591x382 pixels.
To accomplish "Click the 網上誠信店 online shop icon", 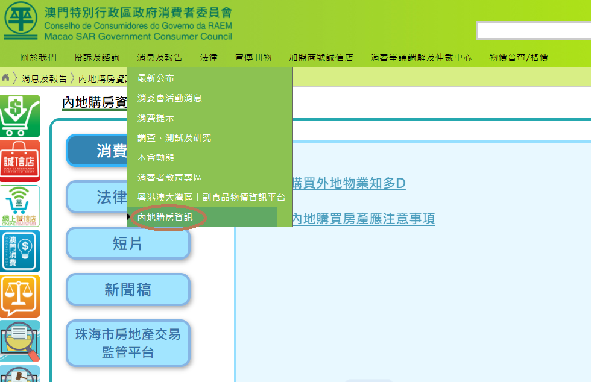I will click(x=21, y=206).
